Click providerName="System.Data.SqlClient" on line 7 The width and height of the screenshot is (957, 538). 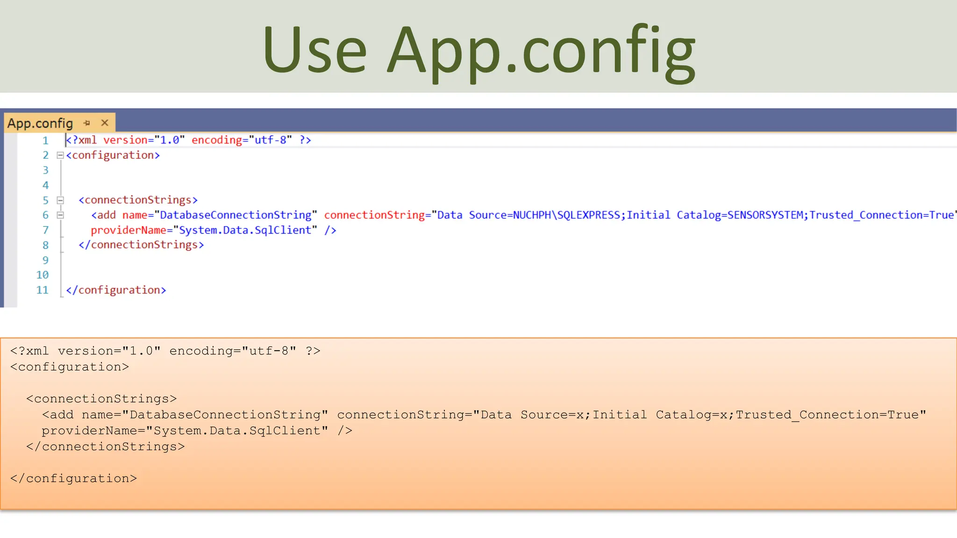coord(204,230)
